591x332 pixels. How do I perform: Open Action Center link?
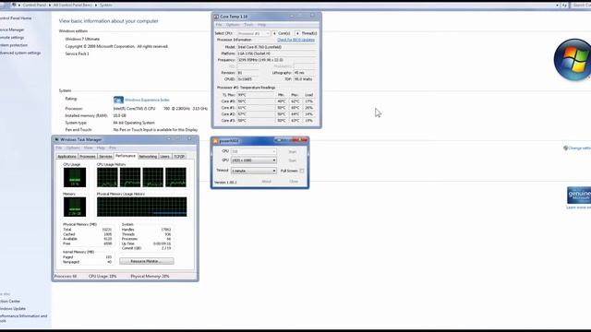click(x=10, y=302)
